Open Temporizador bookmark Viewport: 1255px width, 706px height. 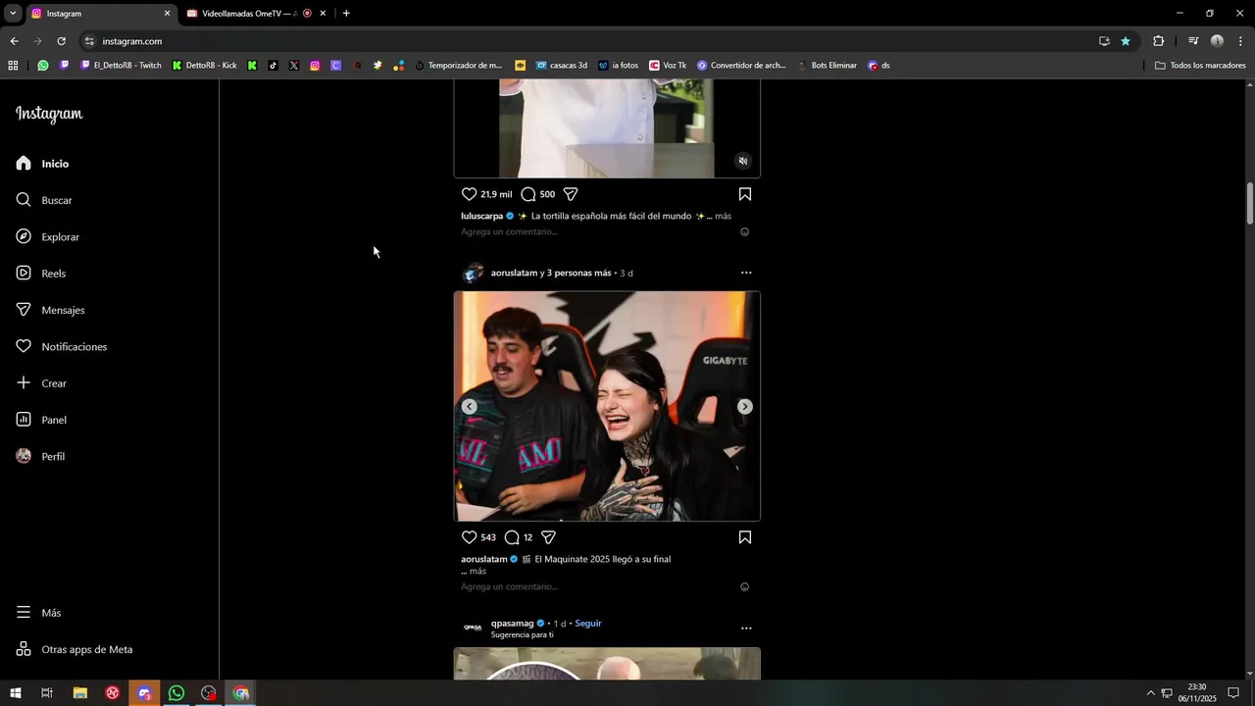(459, 66)
